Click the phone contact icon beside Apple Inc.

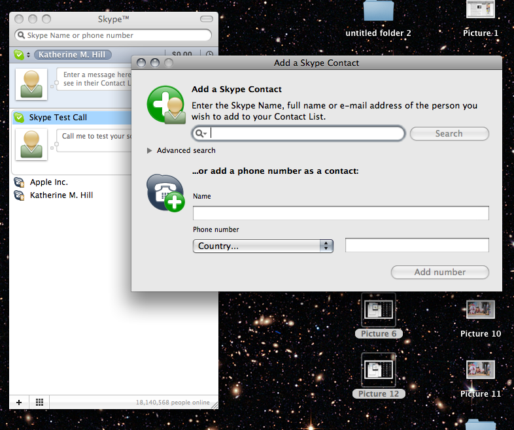19,182
